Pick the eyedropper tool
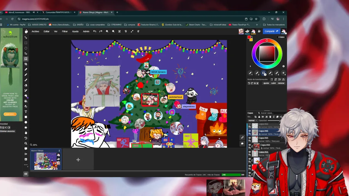 coord(26,69)
